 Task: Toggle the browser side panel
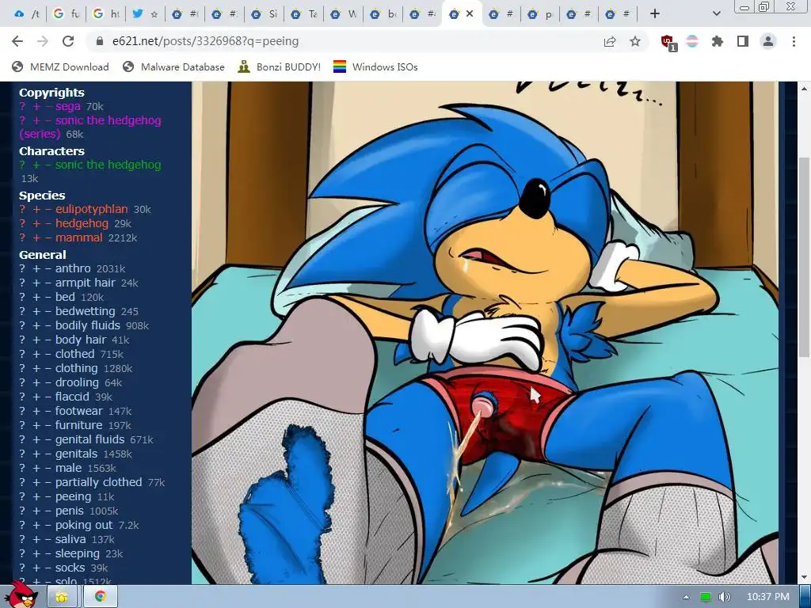[743, 41]
